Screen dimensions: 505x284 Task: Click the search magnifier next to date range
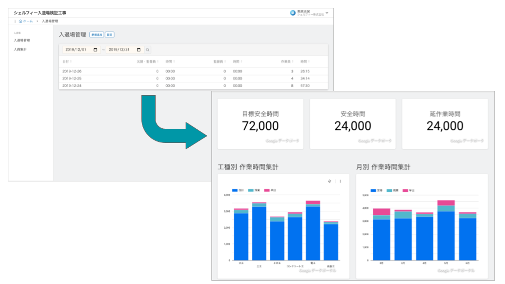click(x=148, y=50)
